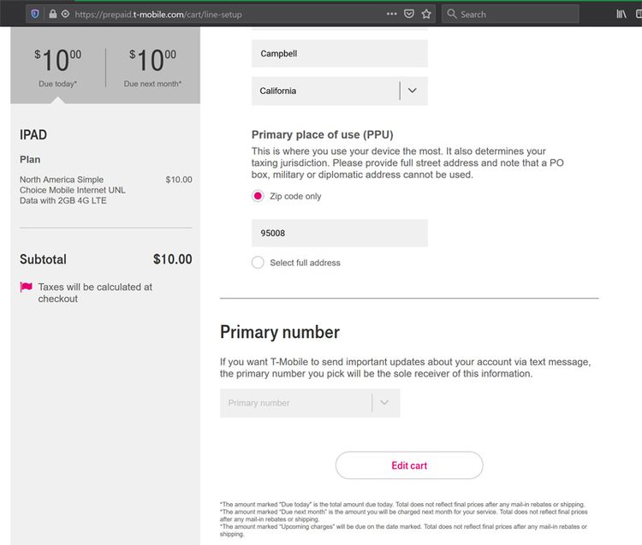Viewport: 642px width, 545px height.
Task: Click the pink flag taxes notice icon
Action: coord(27,287)
